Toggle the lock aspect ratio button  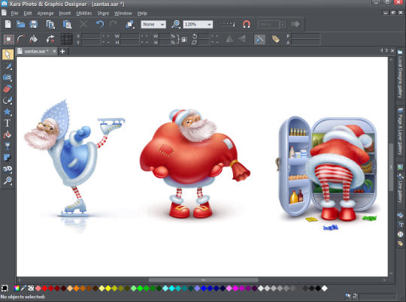pyautogui.click(x=184, y=39)
